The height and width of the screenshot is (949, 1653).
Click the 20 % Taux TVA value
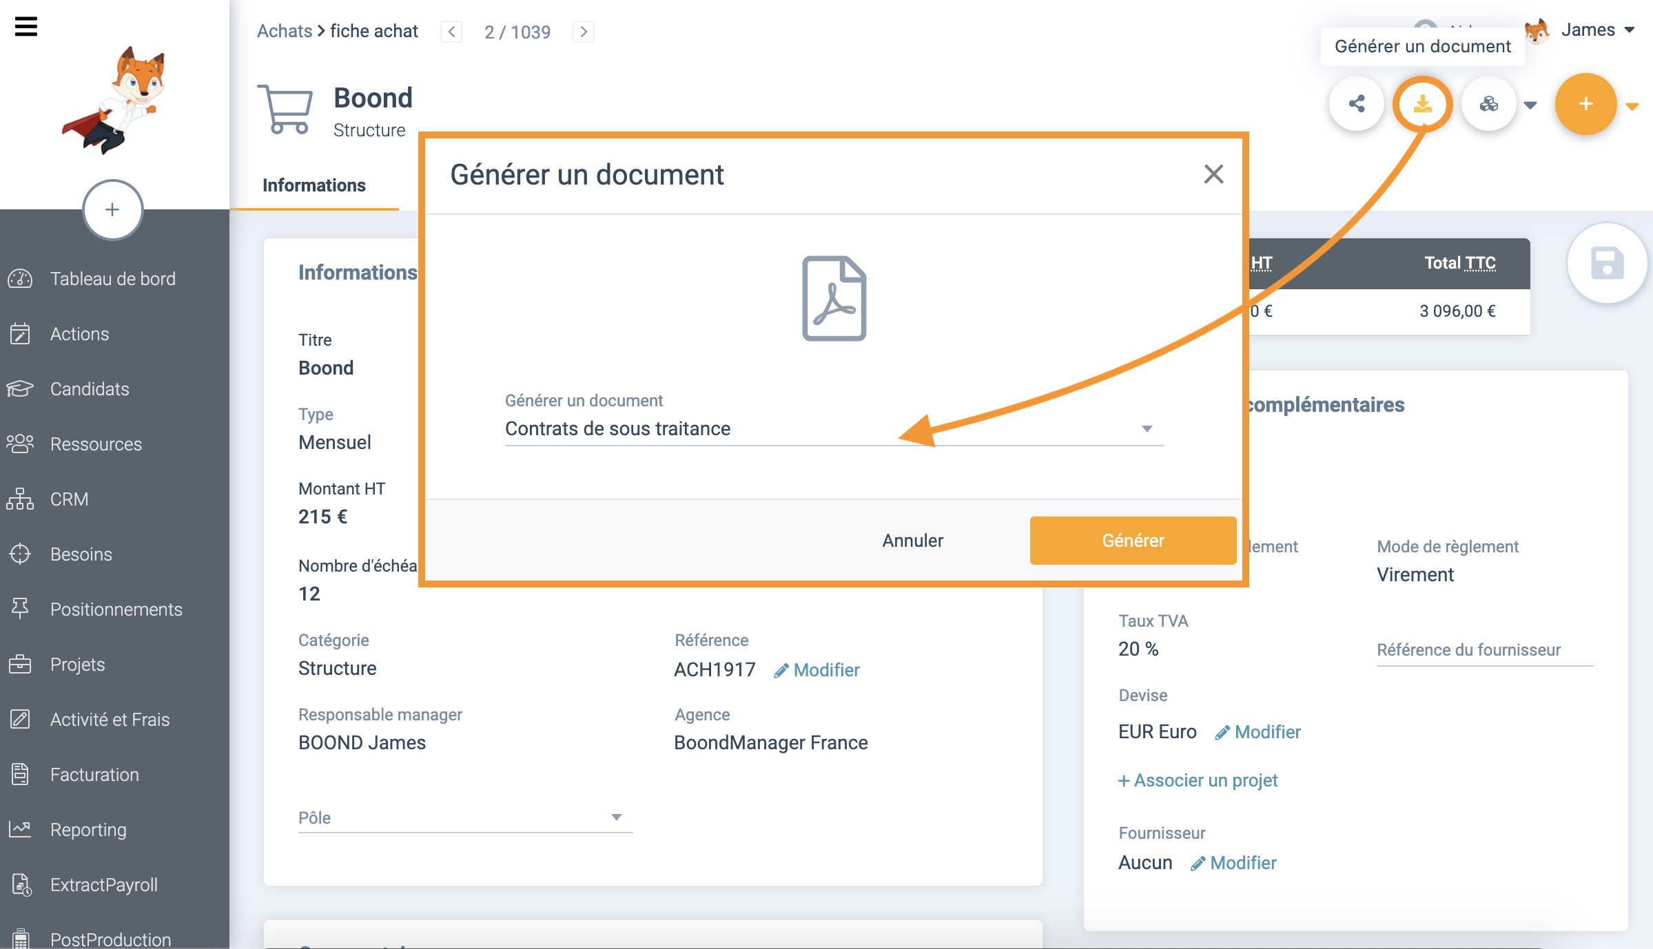[1138, 649]
